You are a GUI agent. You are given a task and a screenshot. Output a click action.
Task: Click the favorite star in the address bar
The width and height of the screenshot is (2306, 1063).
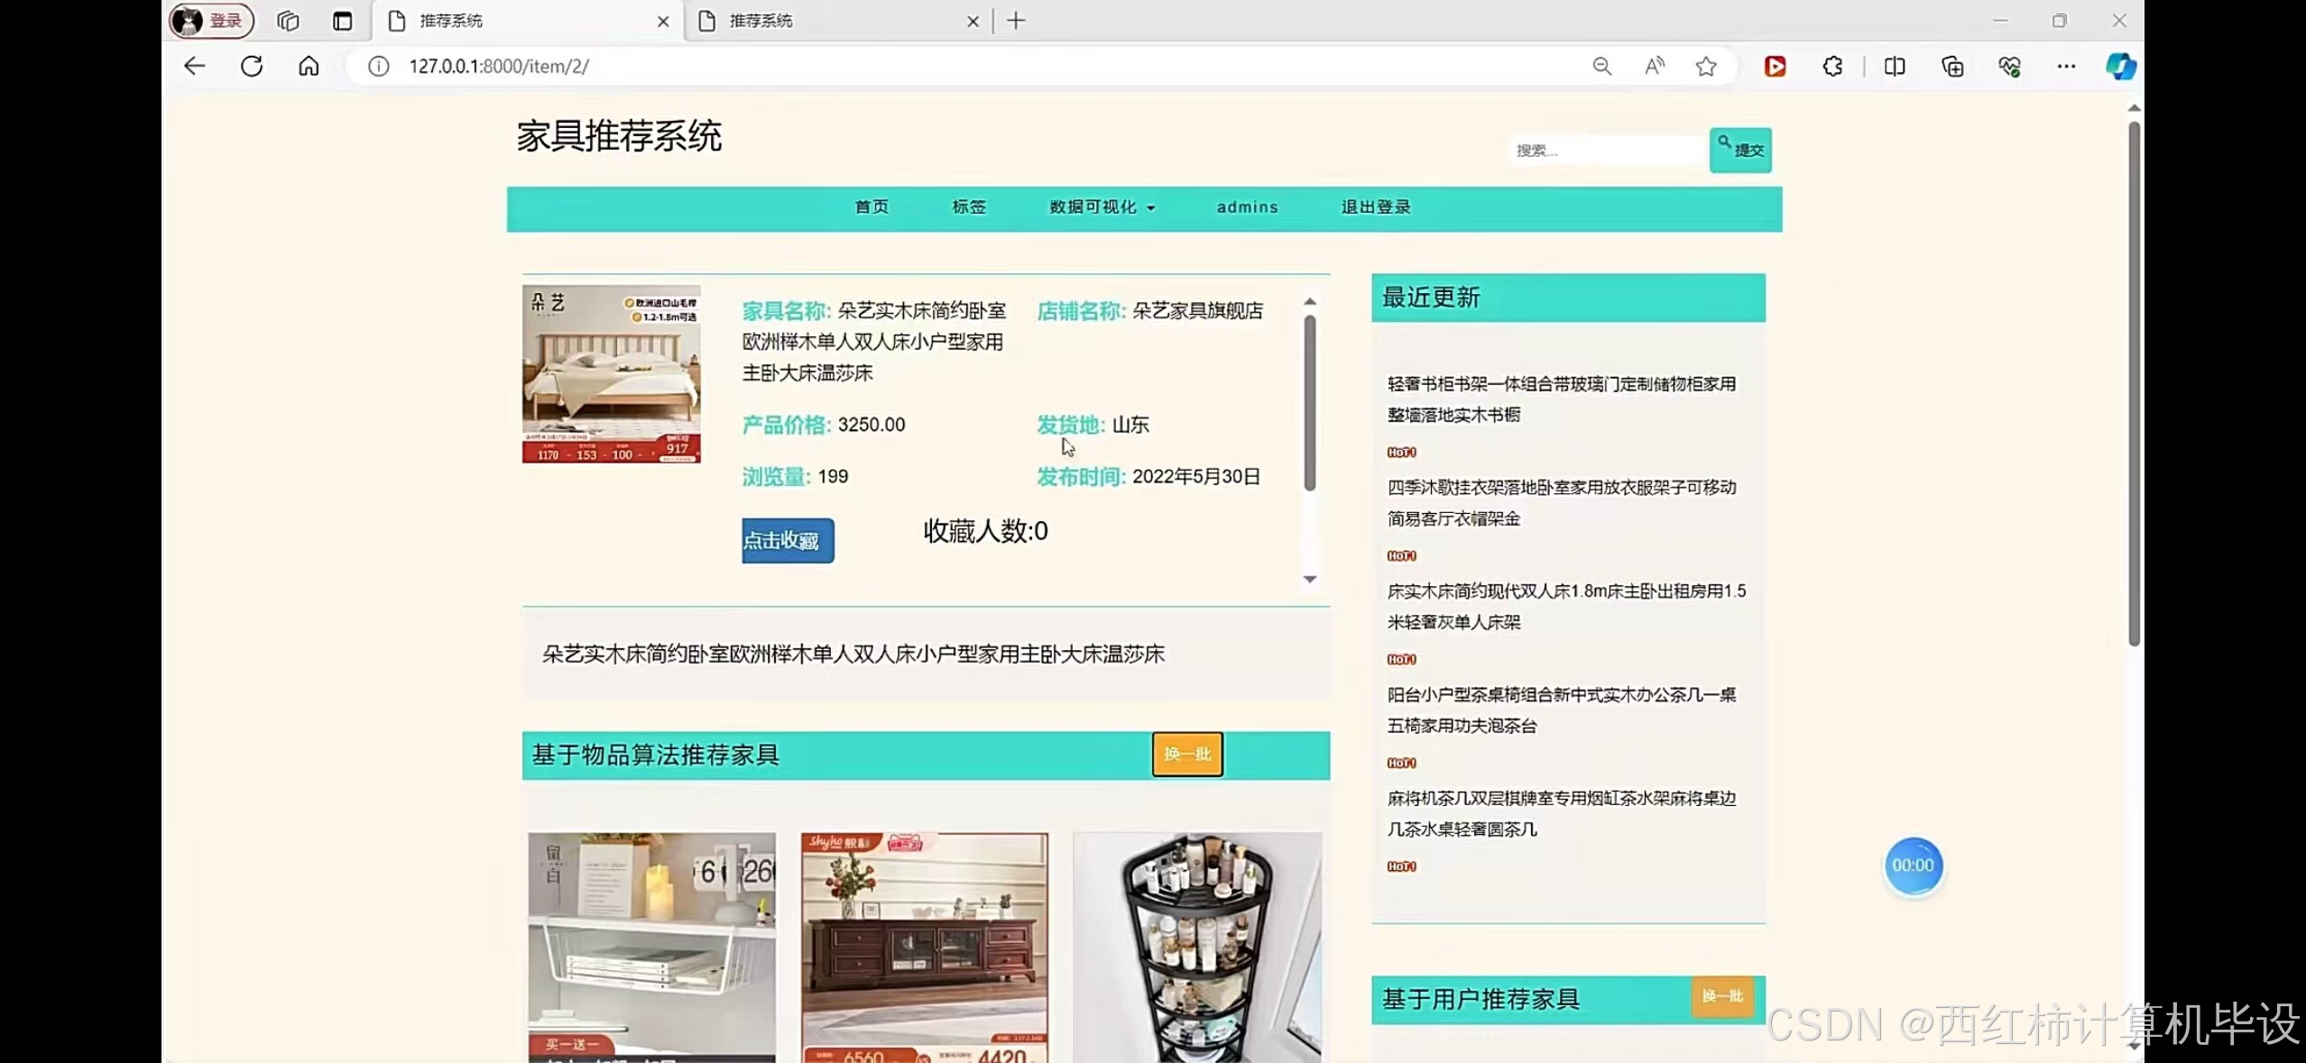(x=1706, y=66)
